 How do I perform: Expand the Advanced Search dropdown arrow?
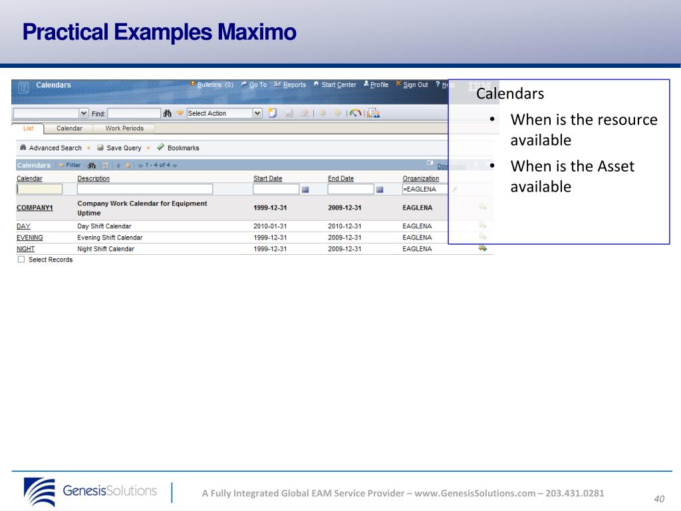[x=88, y=148]
